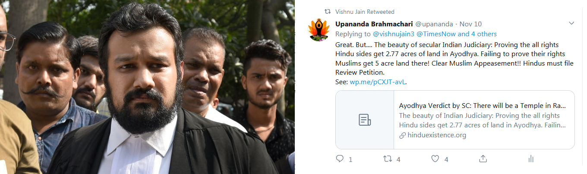Viewport: 587px width, 174px height.
Task: Click the reply speech bubble icon
Action: pos(340,159)
